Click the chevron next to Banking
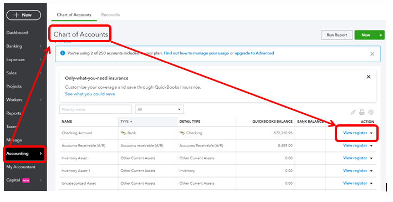Viewport: 393px width, 202px height. coord(40,46)
